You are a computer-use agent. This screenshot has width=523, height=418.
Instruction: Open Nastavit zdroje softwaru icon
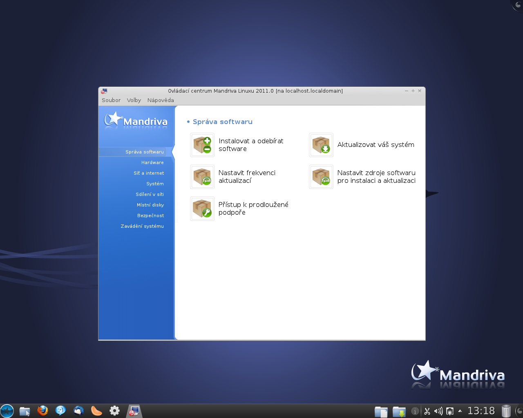pyautogui.click(x=321, y=177)
